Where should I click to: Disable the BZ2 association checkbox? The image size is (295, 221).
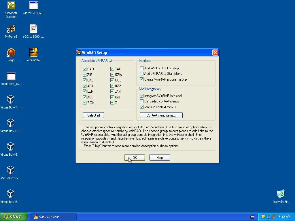[112, 86]
